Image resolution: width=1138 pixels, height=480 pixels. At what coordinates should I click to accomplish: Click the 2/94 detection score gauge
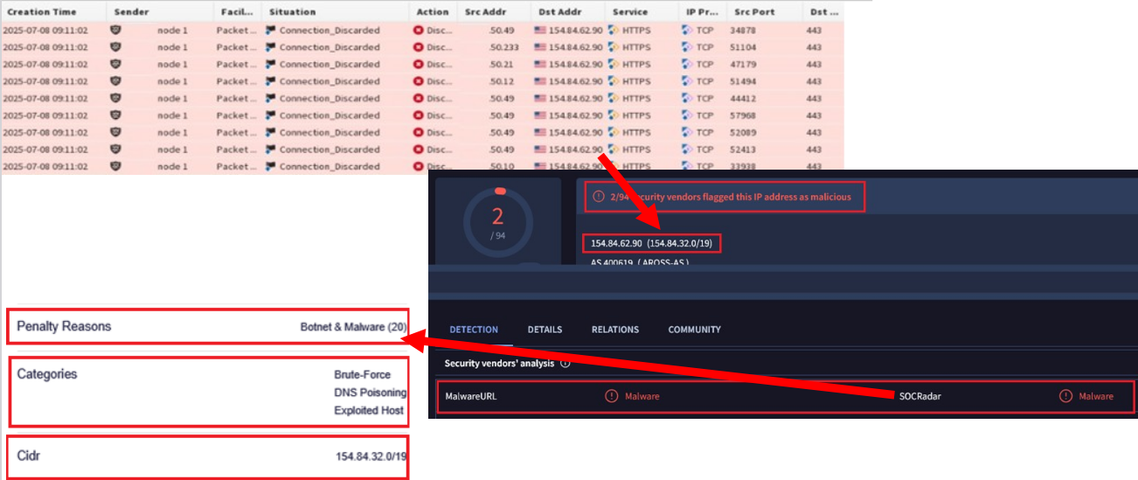coord(496,223)
